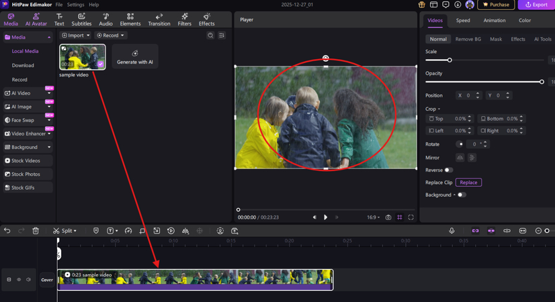Adjust the Scale slider handle
This screenshot has height=302, width=555.
[x=450, y=60]
